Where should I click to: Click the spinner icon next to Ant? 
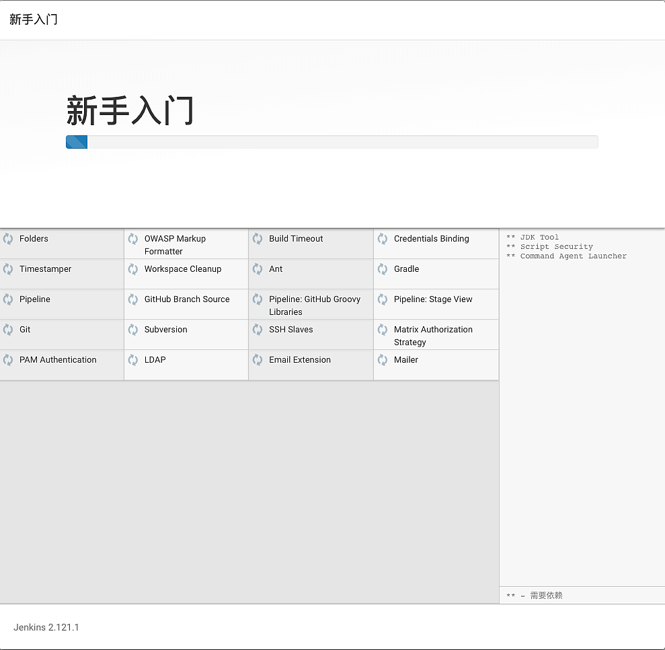258,269
